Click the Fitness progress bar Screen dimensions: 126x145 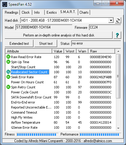tap(38, 135)
